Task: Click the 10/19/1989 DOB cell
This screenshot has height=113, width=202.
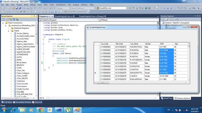Action: tap(166, 76)
